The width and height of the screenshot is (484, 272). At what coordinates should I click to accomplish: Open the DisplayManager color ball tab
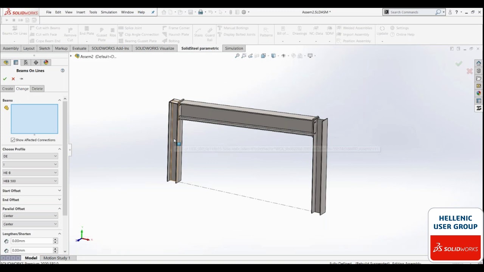pyautogui.click(x=46, y=62)
